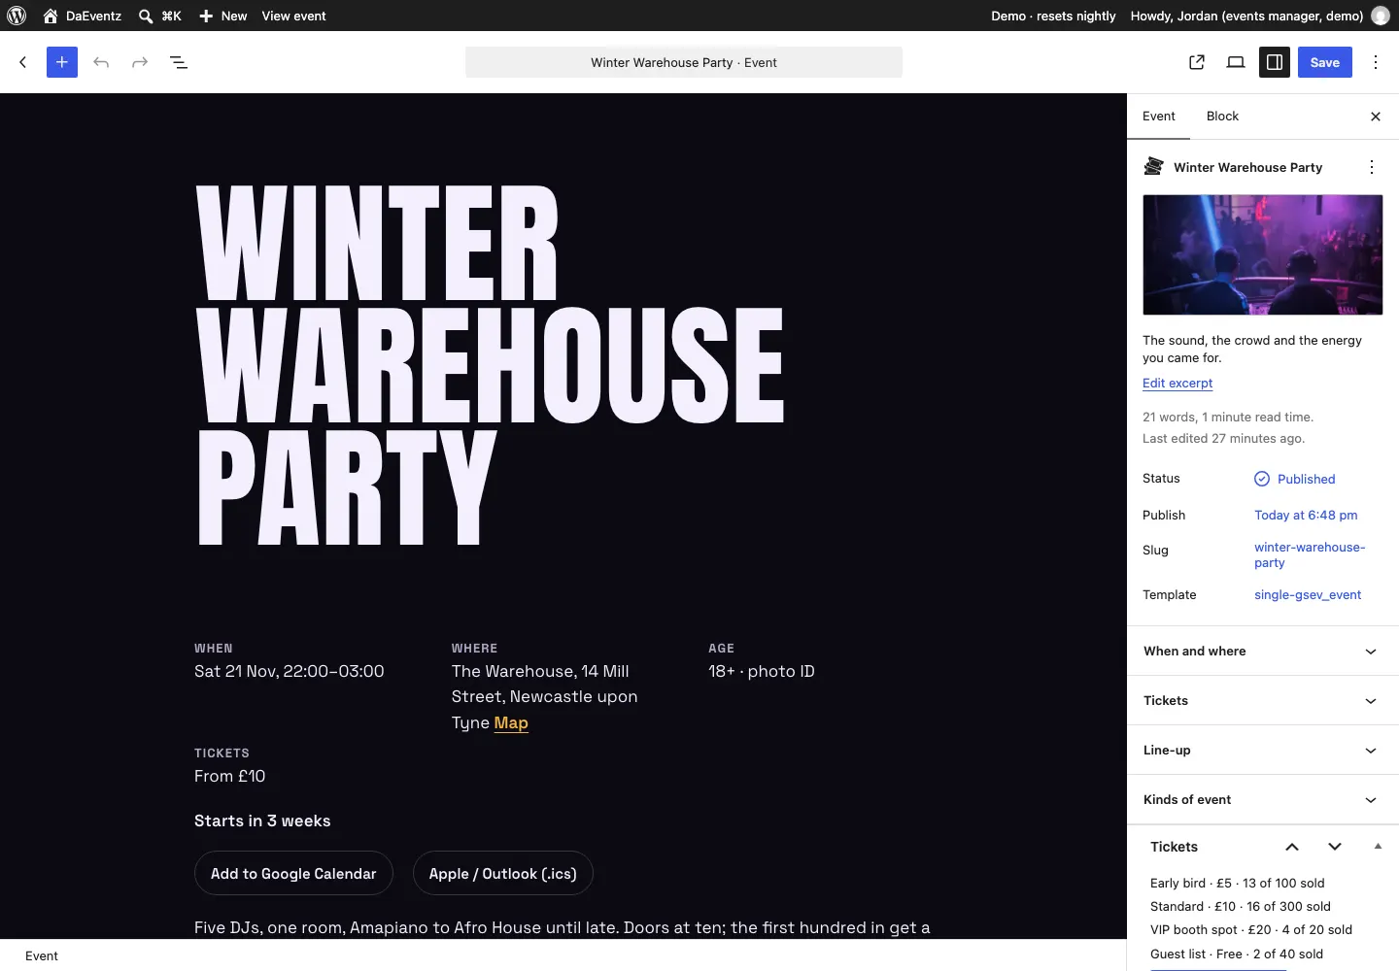Click the WordPress logo icon
Screen dimensions: 1399x971
pyautogui.click(x=17, y=16)
